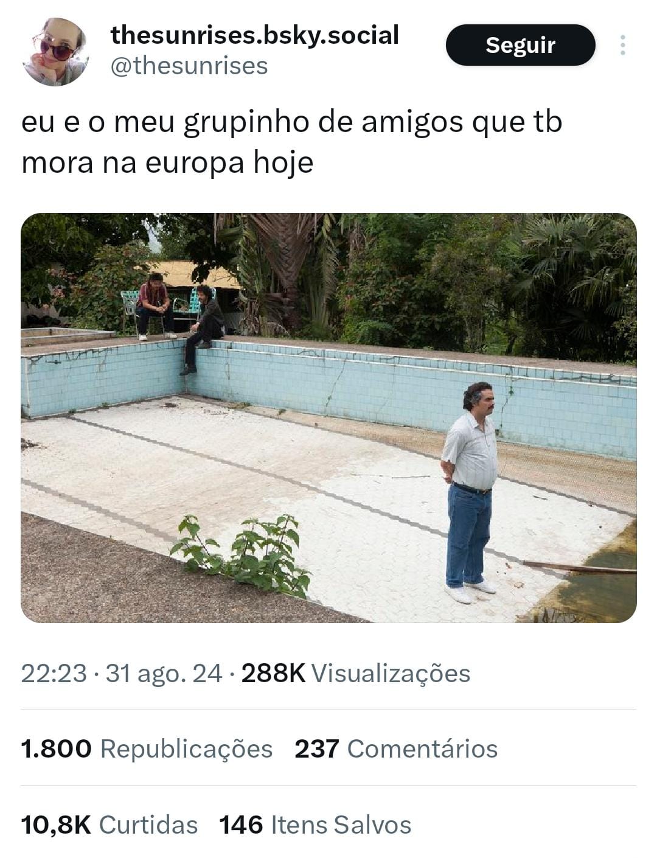Open the empty pool photo
This screenshot has width=657, height=858.
[328, 417]
